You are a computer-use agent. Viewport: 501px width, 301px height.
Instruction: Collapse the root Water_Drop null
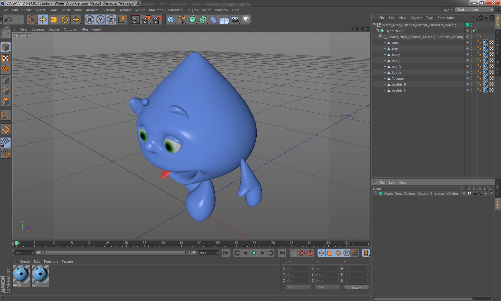tap(374, 25)
